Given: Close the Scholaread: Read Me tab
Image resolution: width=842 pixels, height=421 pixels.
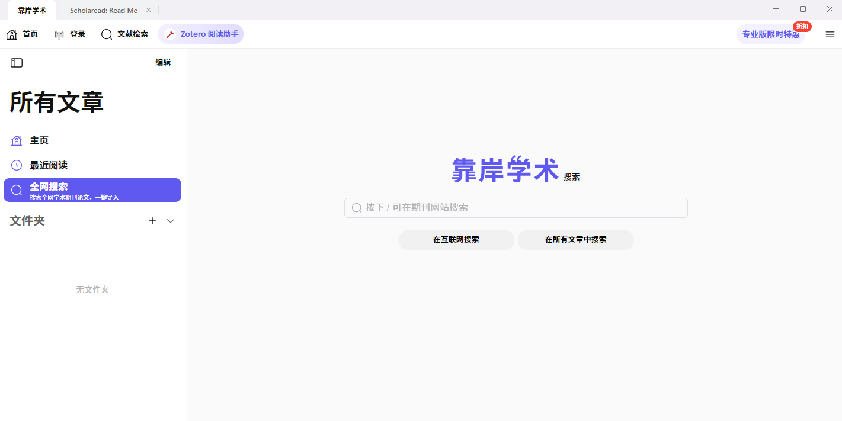Looking at the screenshot, I should (x=148, y=9).
